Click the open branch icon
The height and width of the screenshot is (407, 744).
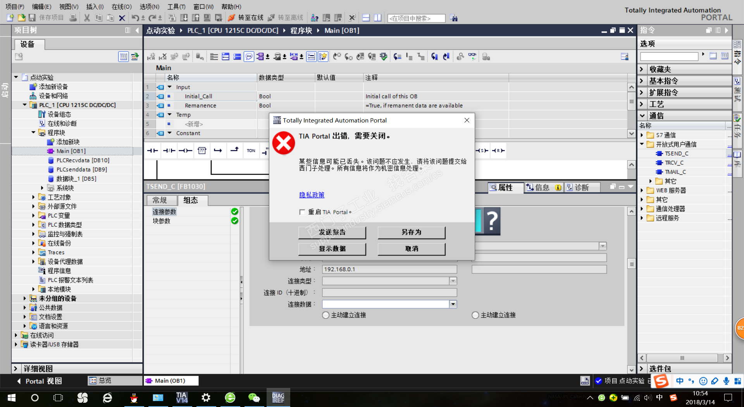point(218,150)
